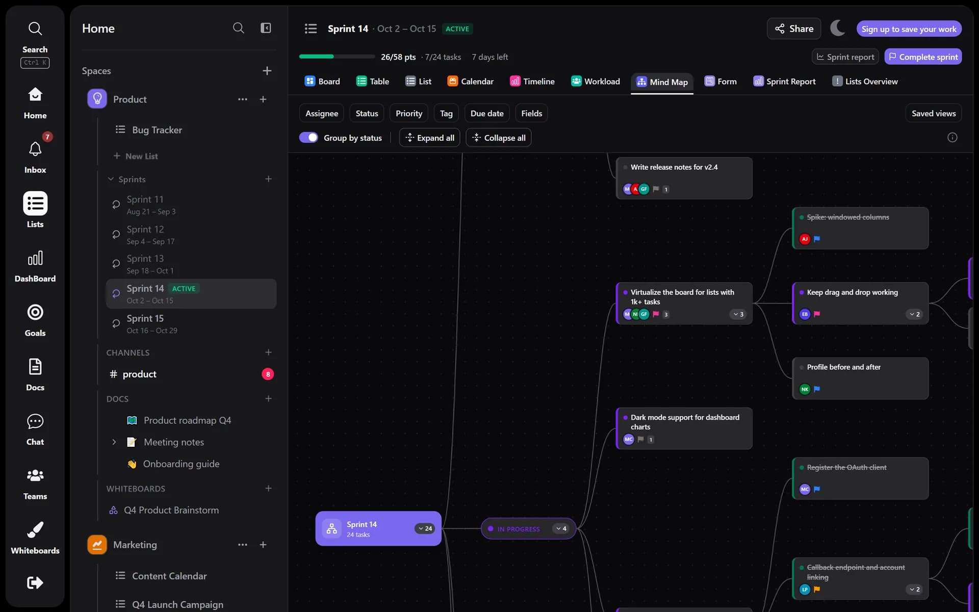The image size is (979, 612).
Task: Open Search in the left rail
Action: tap(35, 44)
